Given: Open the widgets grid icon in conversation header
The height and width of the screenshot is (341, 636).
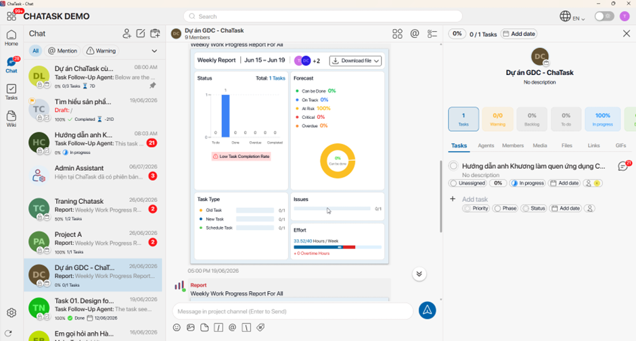Looking at the screenshot, I should pyautogui.click(x=398, y=34).
